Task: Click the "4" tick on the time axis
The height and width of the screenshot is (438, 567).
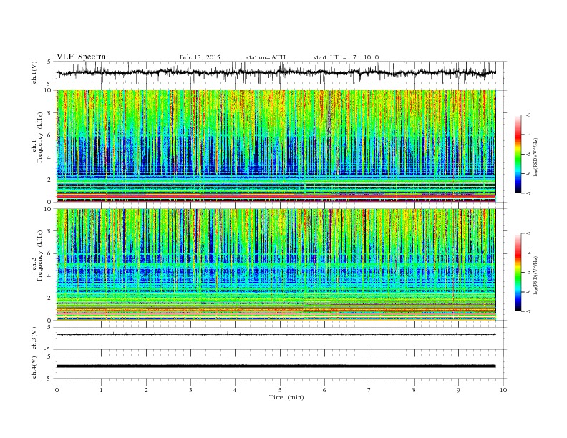Action: tap(235, 390)
